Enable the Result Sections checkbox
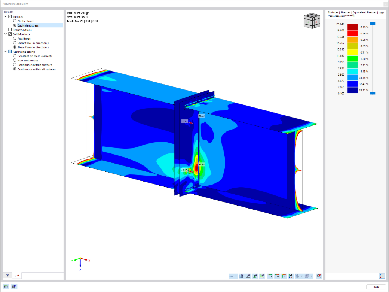 pyautogui.click(x=10, y=30)
